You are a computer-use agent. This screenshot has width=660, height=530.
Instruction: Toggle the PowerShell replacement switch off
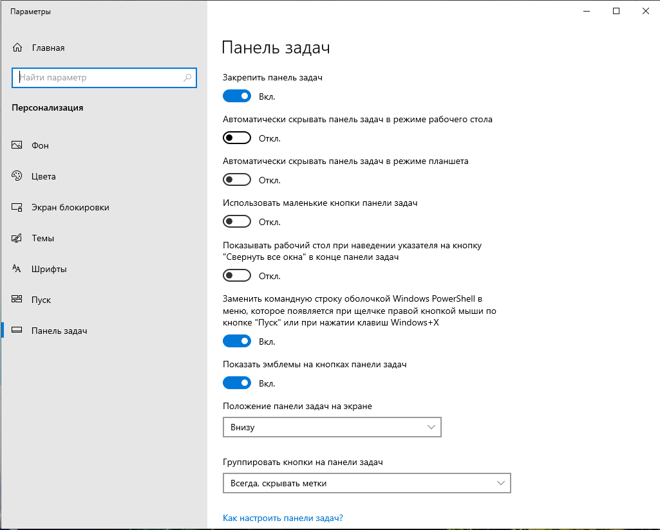(236, 340)
